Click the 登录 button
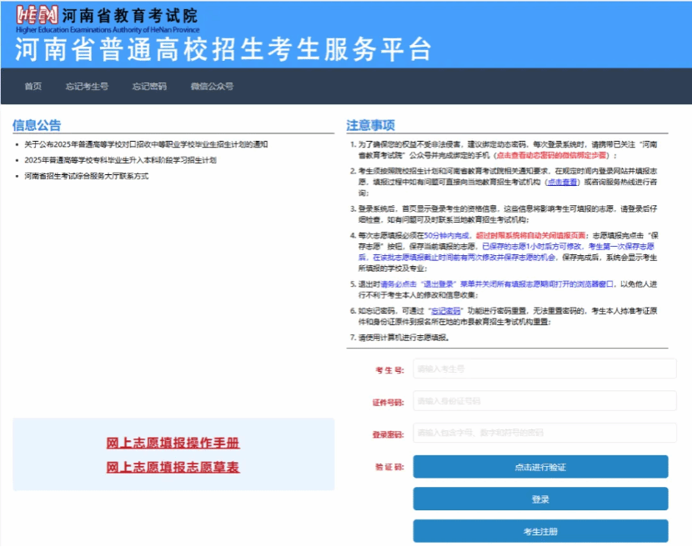This screenshot has width=692, height=547. tap(540, 499)
